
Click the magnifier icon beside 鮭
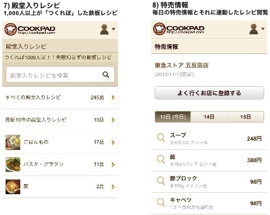pos(161,160)
